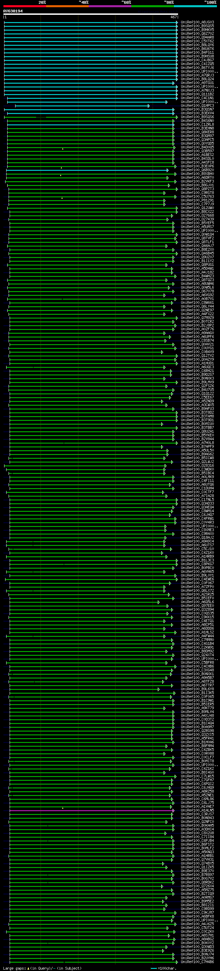The height and width of the screenshot is (971, 220).
Task: Select the UniRef100_B9SQS6 label
Action: (197, 117)
